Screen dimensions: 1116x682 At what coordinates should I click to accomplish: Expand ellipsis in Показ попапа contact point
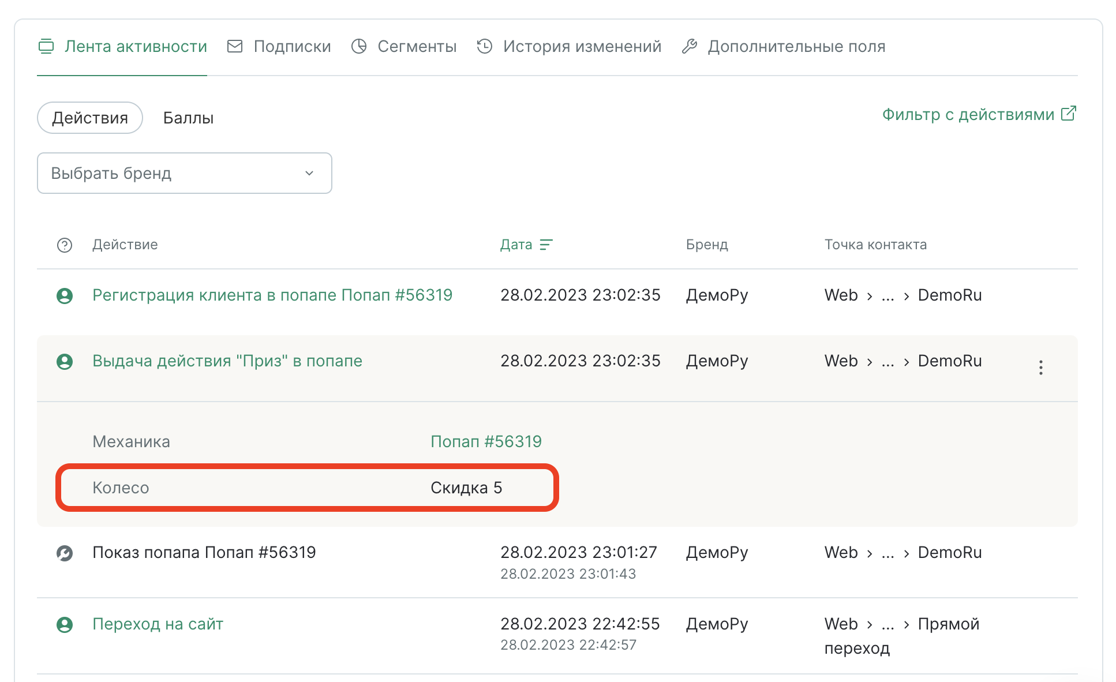point(888,553)
